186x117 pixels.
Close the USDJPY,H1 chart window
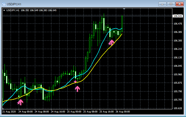point(180,4)
